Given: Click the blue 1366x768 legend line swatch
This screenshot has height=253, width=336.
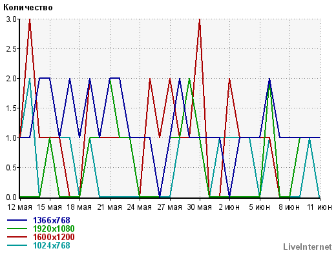Looking at the screenshot, I should pos(17,220).
